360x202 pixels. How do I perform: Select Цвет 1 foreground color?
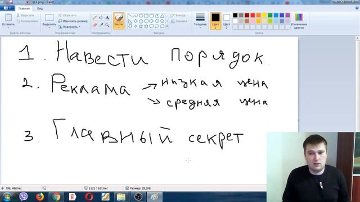click(215, 21)
